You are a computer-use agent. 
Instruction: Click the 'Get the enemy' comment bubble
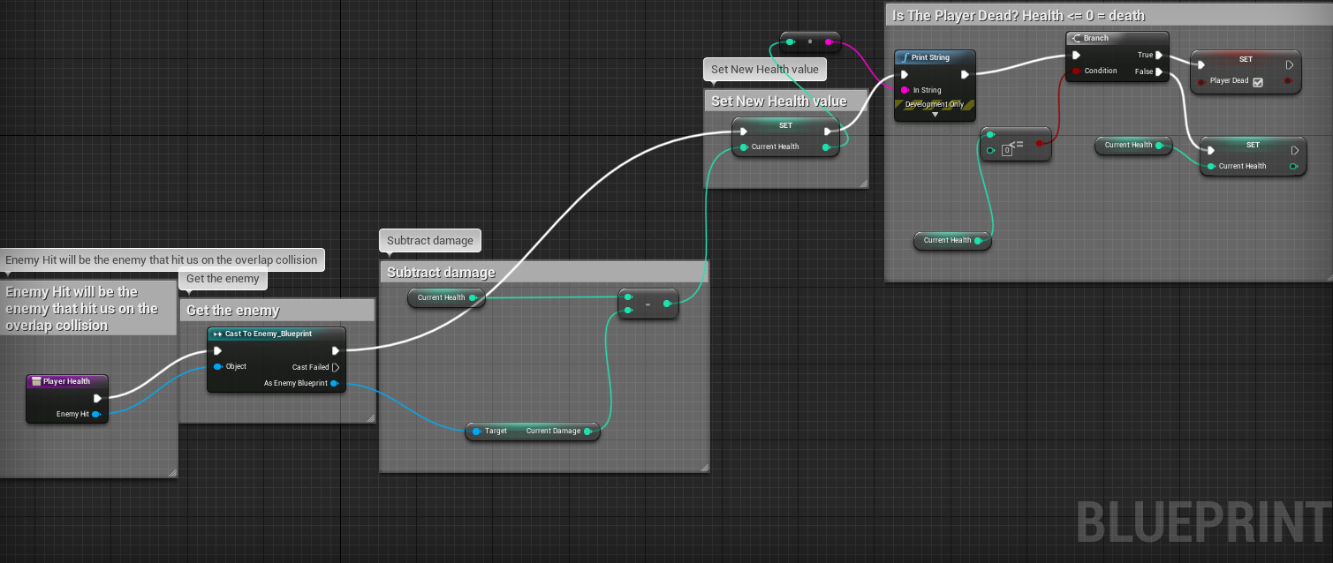223,279
